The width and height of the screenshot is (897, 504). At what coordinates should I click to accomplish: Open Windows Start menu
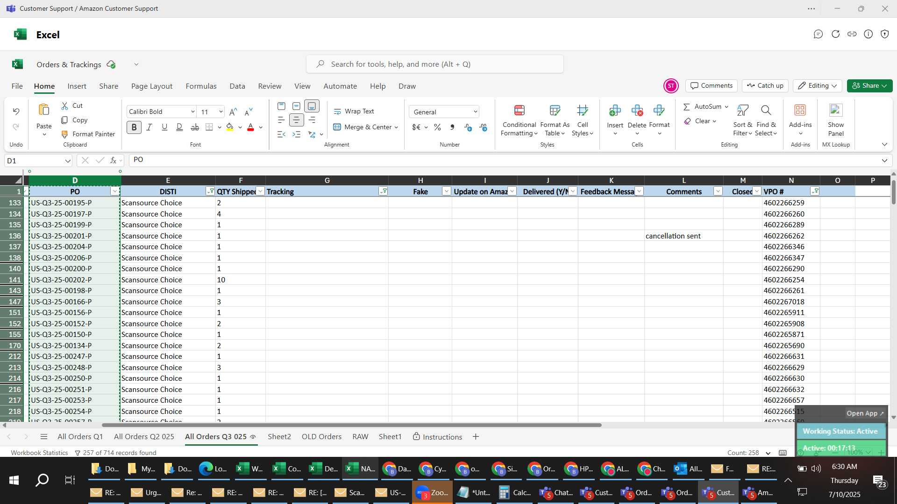14,480
